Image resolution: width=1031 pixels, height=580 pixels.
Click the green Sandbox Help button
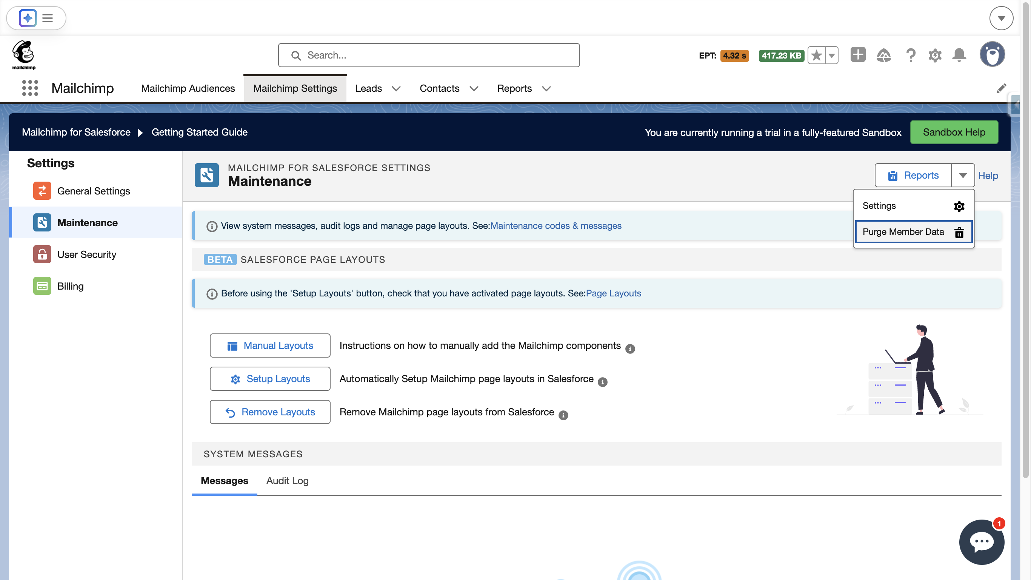954,132
